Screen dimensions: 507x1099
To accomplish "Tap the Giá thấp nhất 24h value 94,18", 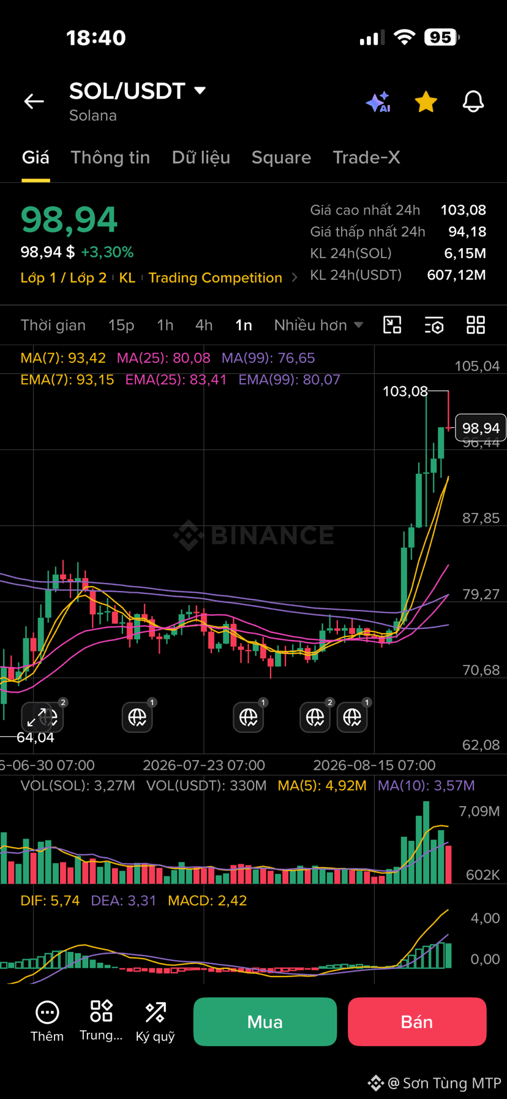I will click(x=467, y=232).
